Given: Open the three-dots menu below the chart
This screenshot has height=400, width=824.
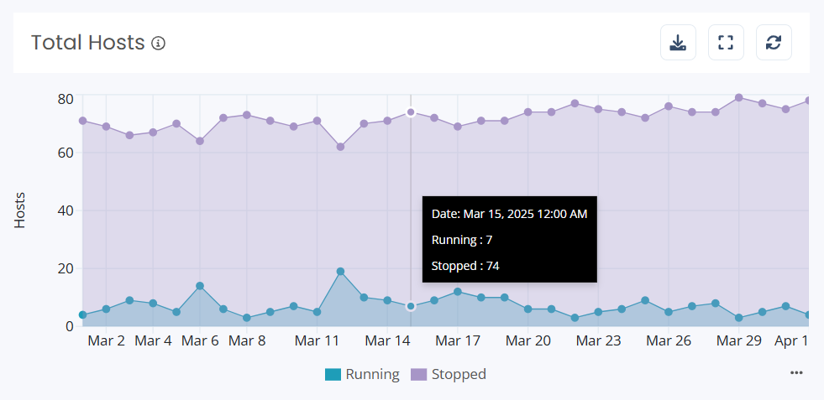Looking at the screenshot, I should pyautogui.click(x=796, y=373).
